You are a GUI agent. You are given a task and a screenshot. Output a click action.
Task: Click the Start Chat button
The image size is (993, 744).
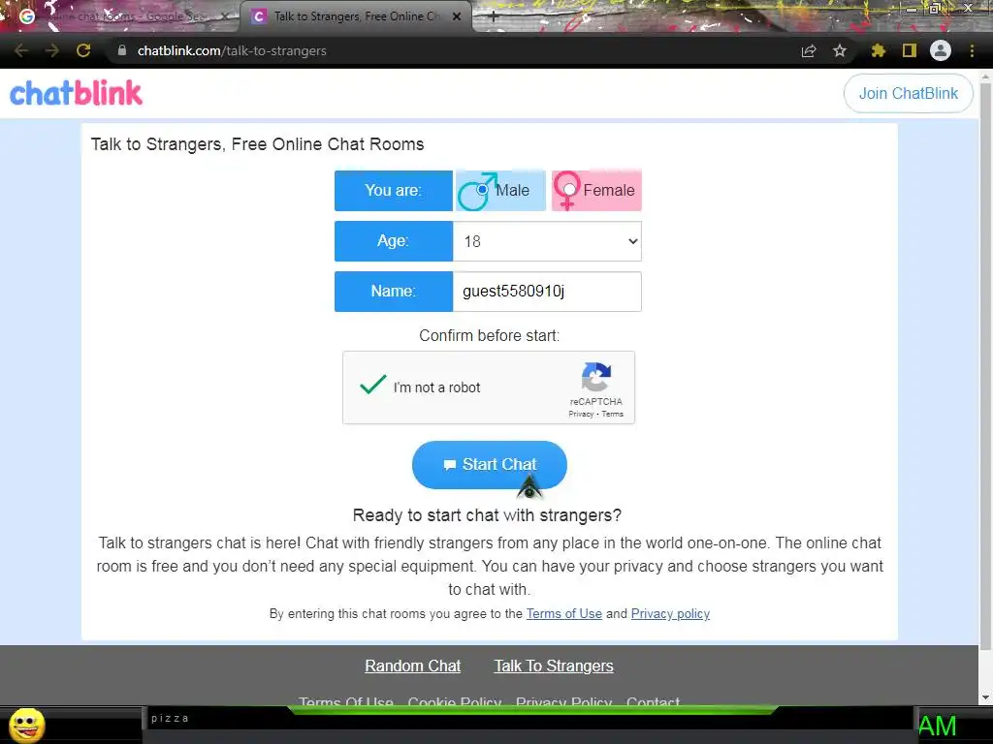[x=490, y=464]
